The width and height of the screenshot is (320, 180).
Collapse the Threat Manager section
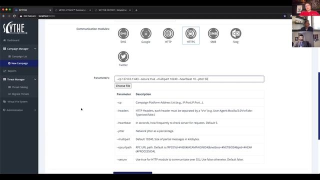(x=19, y=79)
